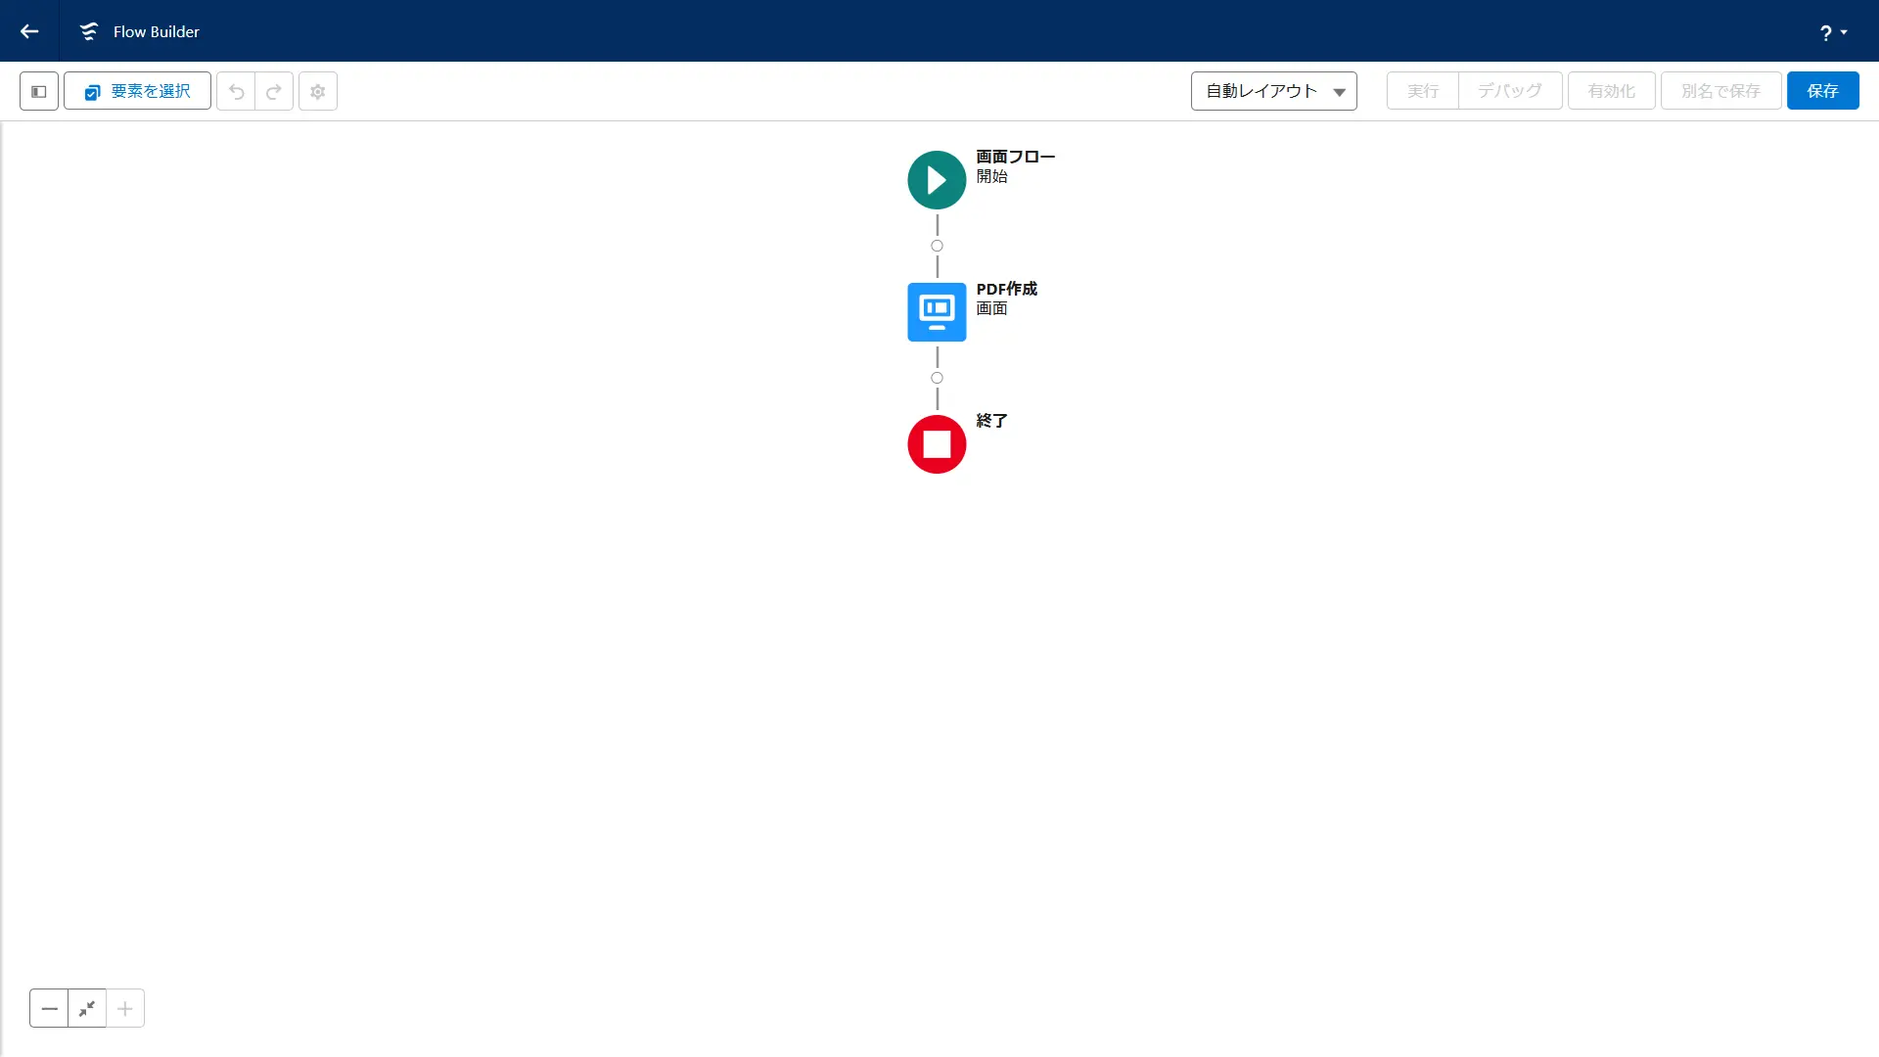The width and height of the screenshot is (1879, 1057).
Task: Redo the last action
Action: click(x=274, y=91)
